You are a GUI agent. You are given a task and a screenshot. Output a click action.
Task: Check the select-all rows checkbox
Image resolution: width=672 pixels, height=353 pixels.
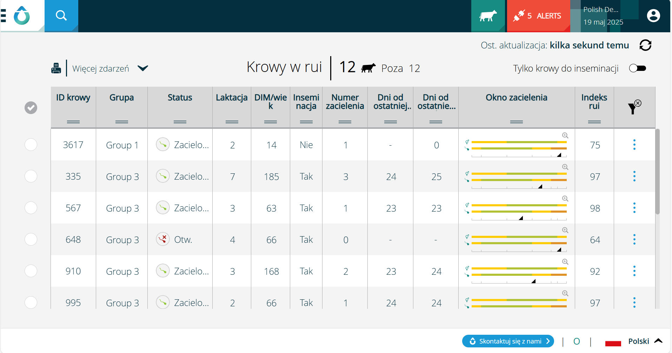pyautogui.click(x=31, y=108)
